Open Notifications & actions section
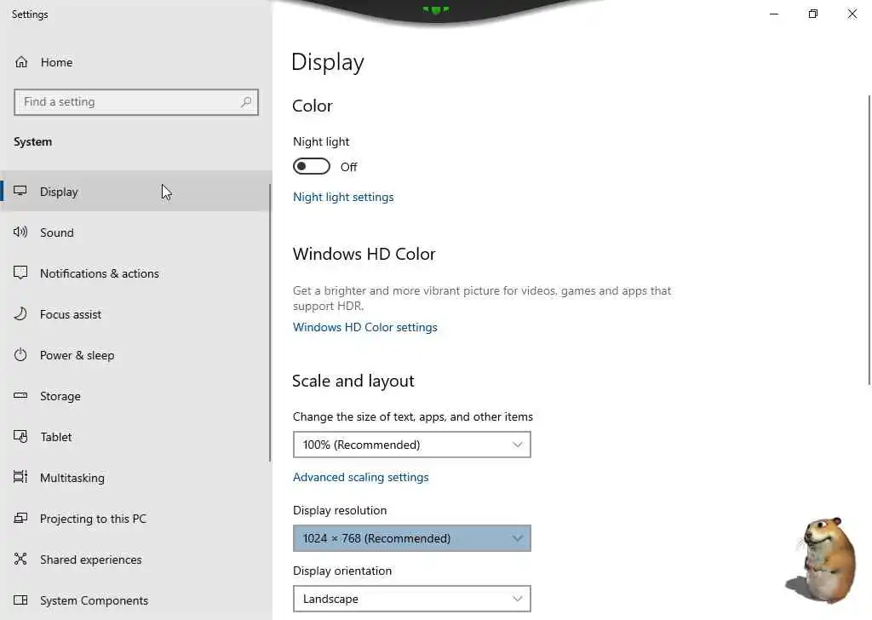Image resolution: width=872 pixels, height=620 pixels. pos(135,273)
